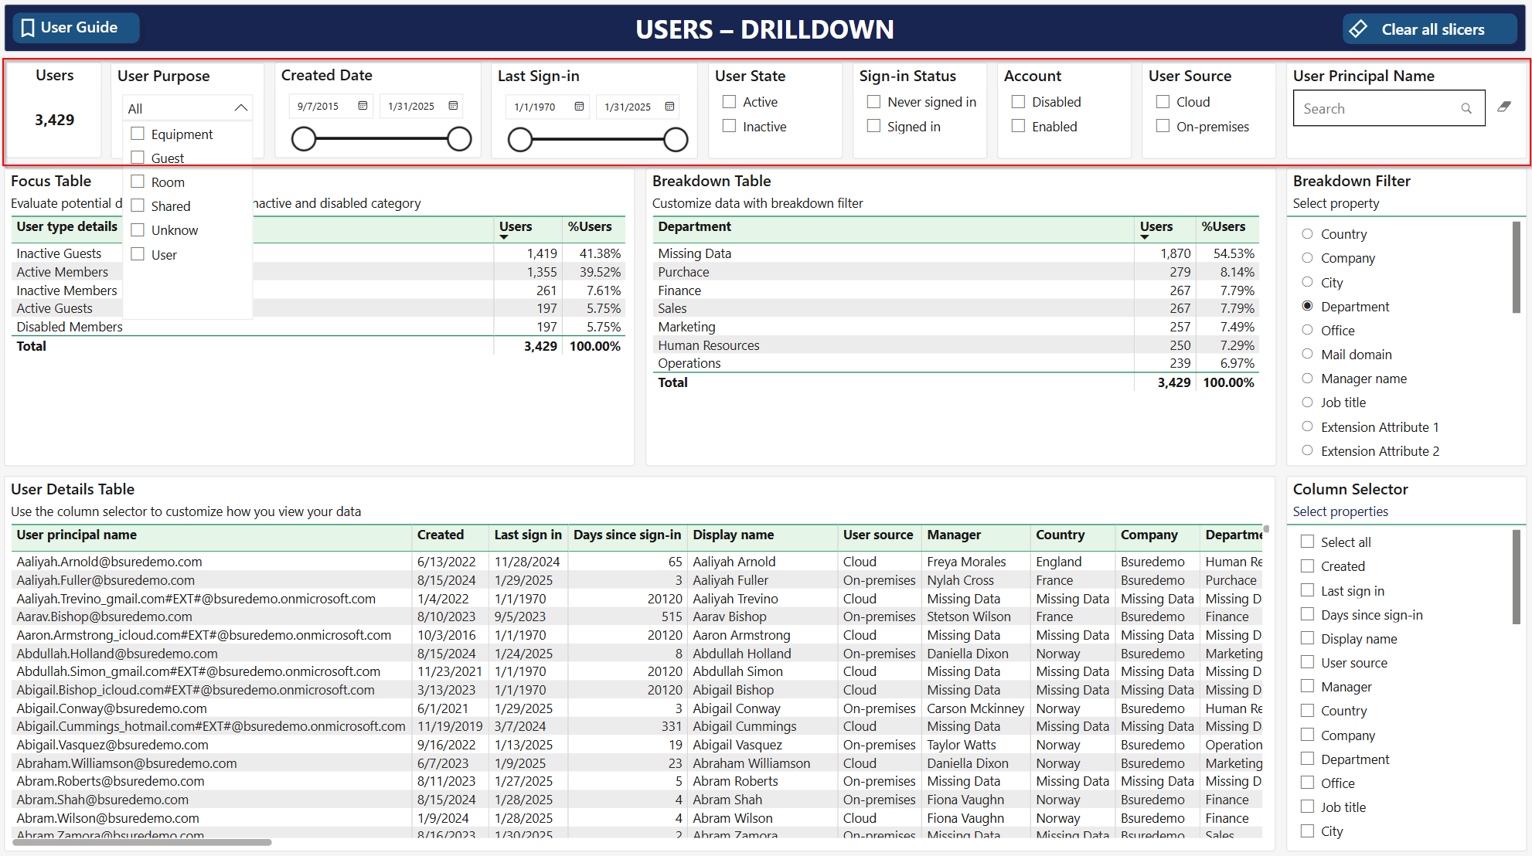
Task: Click the Users sort arrow in Focus Table
Action: 504,237
